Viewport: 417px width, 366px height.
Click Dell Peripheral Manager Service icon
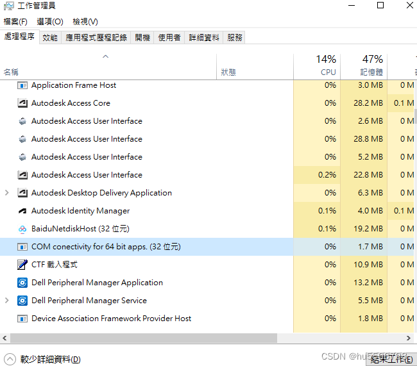(x=22, y=301)
